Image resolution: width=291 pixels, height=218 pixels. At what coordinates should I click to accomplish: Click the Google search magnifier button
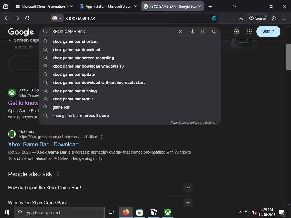[x=214, y=32]
